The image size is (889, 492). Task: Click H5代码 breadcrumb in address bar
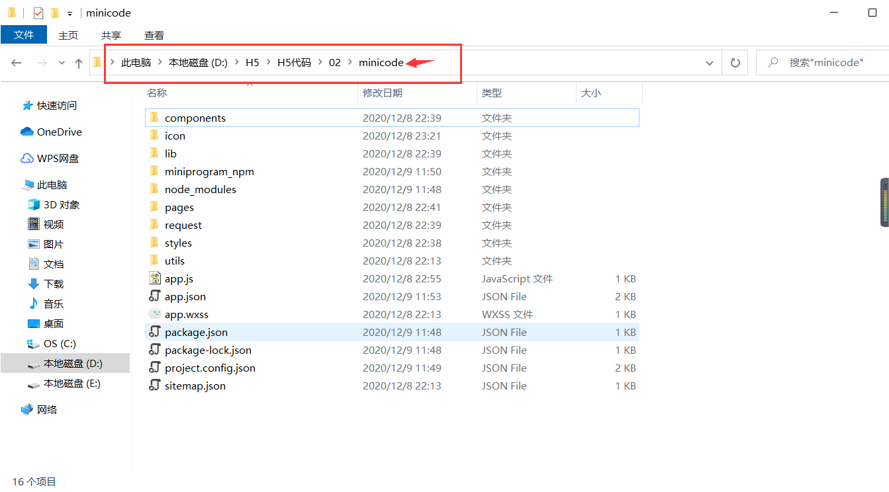(x=294, y=63)
